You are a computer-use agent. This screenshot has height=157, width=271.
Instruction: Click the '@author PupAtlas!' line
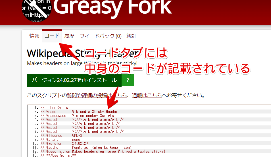[86, 147]
